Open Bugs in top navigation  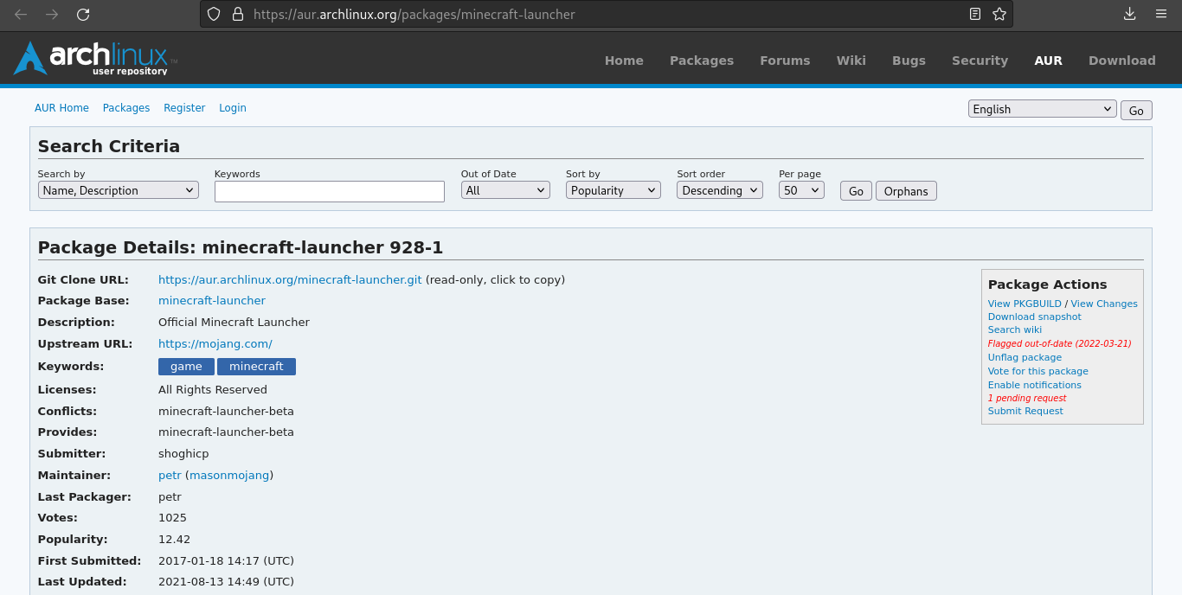coord(909,61)
